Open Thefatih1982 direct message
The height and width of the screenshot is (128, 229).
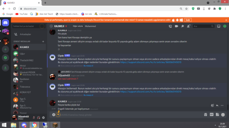[x=29, y=60]
